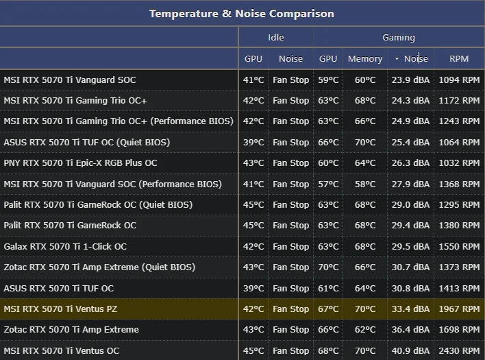The height and width of the screenshot is (360, 485).
Task: Click the idle Noise column header
Action: [290, 59]
